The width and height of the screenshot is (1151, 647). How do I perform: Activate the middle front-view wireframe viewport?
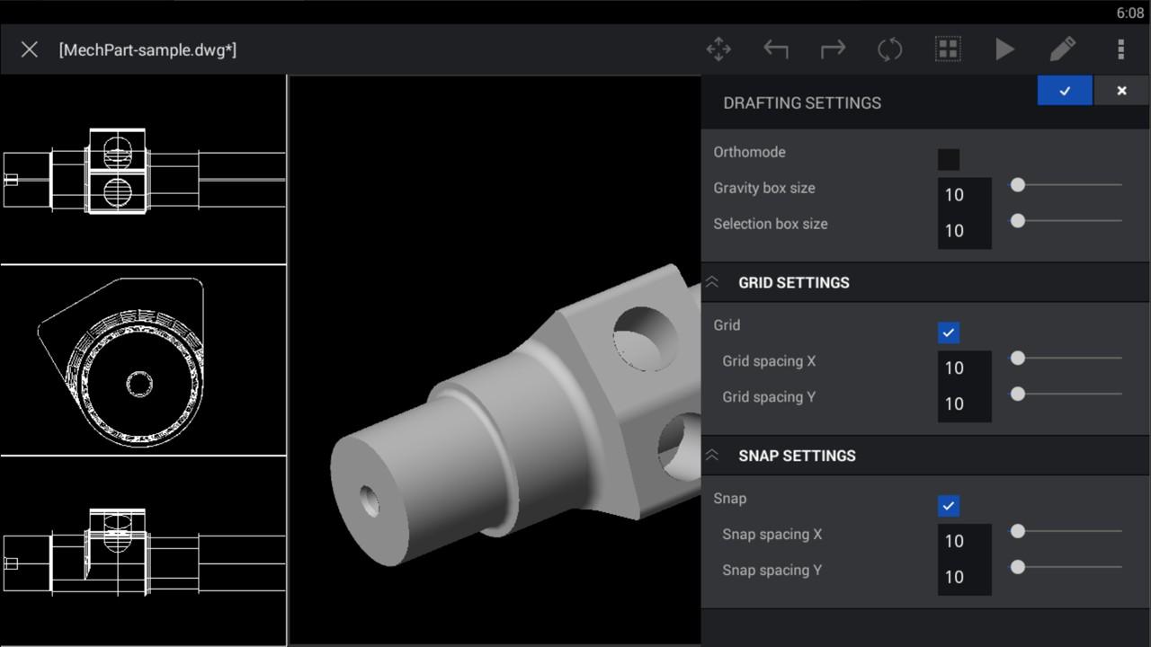[143, 360]
